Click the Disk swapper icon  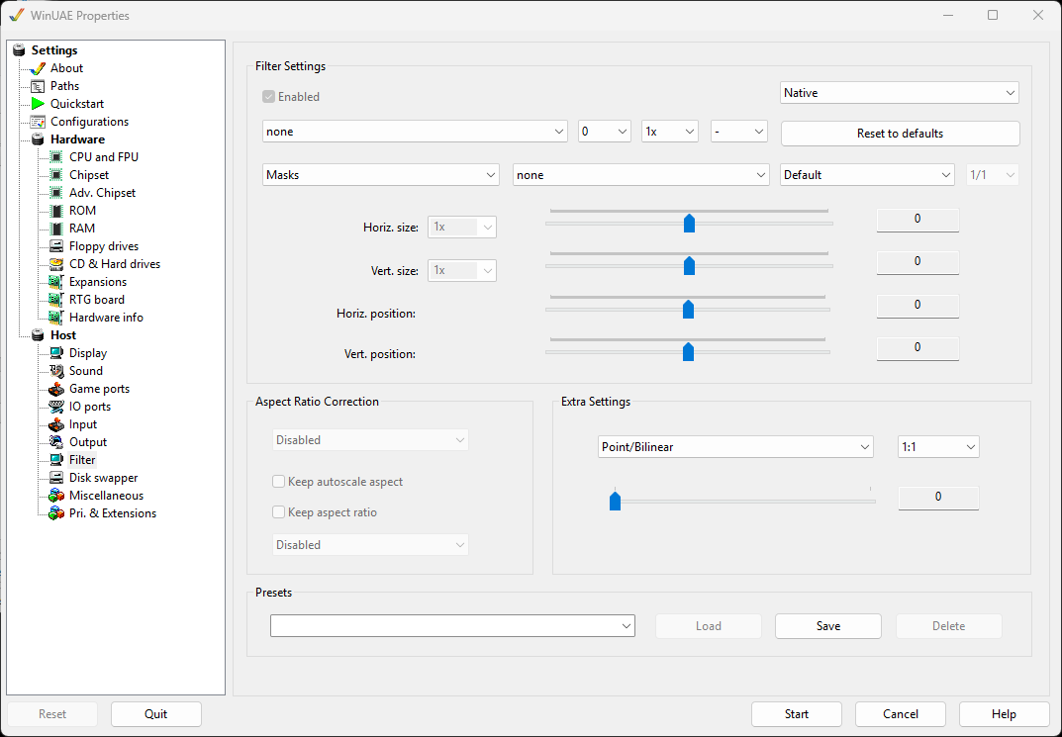(56, 478)
